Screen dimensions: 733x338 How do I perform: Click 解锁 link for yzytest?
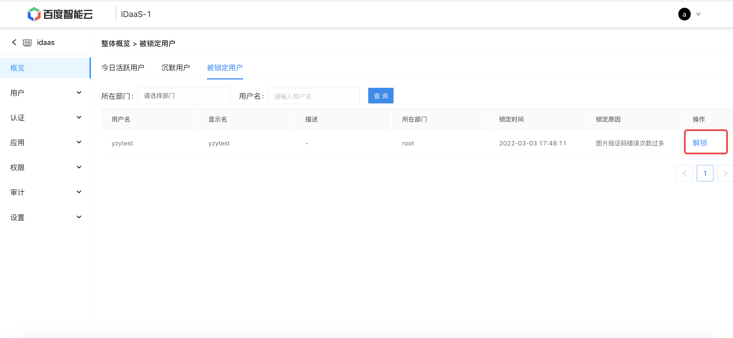[x=700, y=143]
